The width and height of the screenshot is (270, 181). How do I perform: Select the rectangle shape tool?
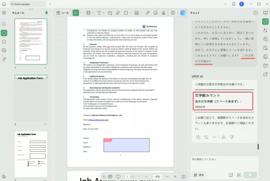[x=126, y=13]
